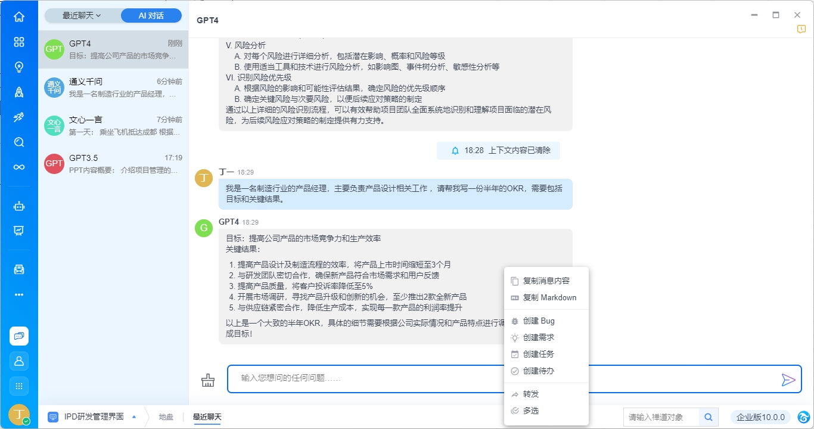Open the GPT3.5 conversation
The height and width of the screenshot is (429, 814).
(x=113, y=164)
